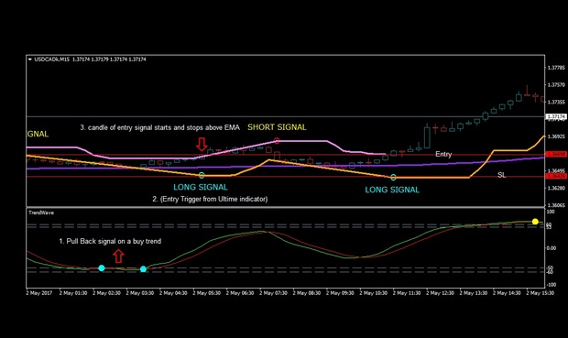Image resolution: width=568 pixels, height=338 pixels.
Task: Select the 'Pull Back signal on a buy trend' note
Action: tap(110, 241)
